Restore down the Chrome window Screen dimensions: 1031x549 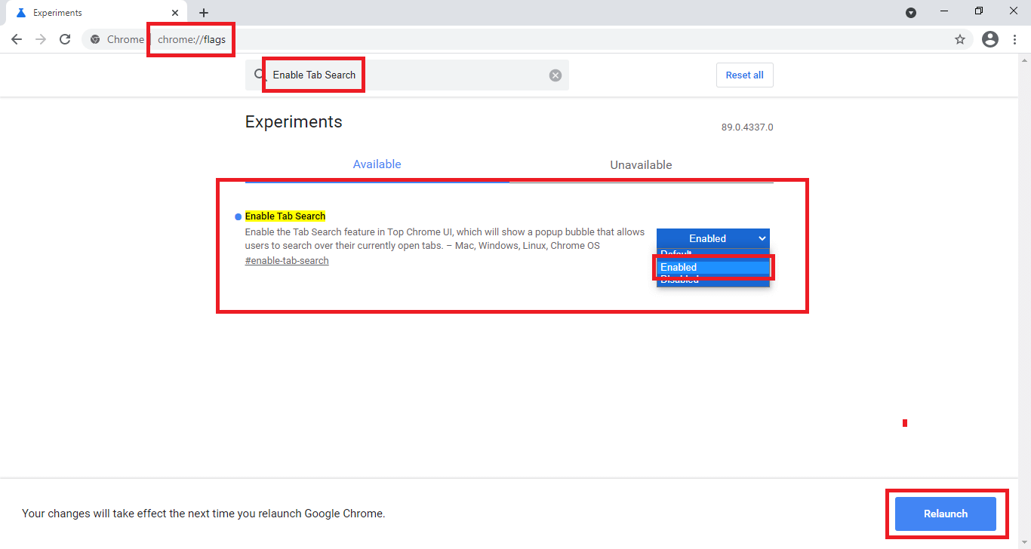[979, 11]
